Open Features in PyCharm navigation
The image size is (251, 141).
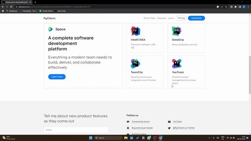pyautogui.click(x=162, y=18)
